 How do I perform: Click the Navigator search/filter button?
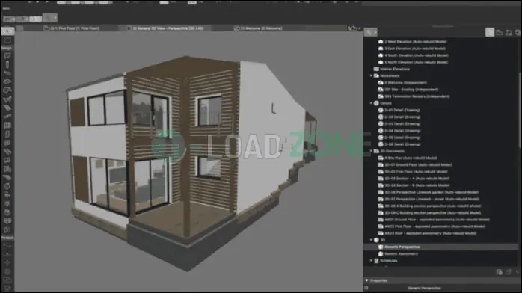click(370, 32)
